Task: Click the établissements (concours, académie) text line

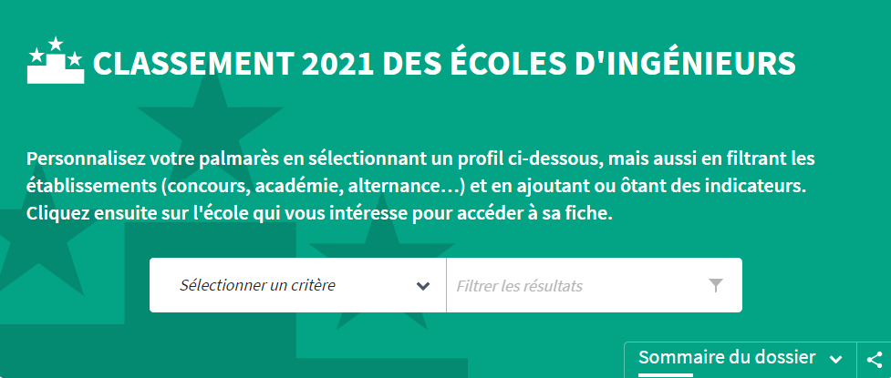Action: [x=417, y=187]
